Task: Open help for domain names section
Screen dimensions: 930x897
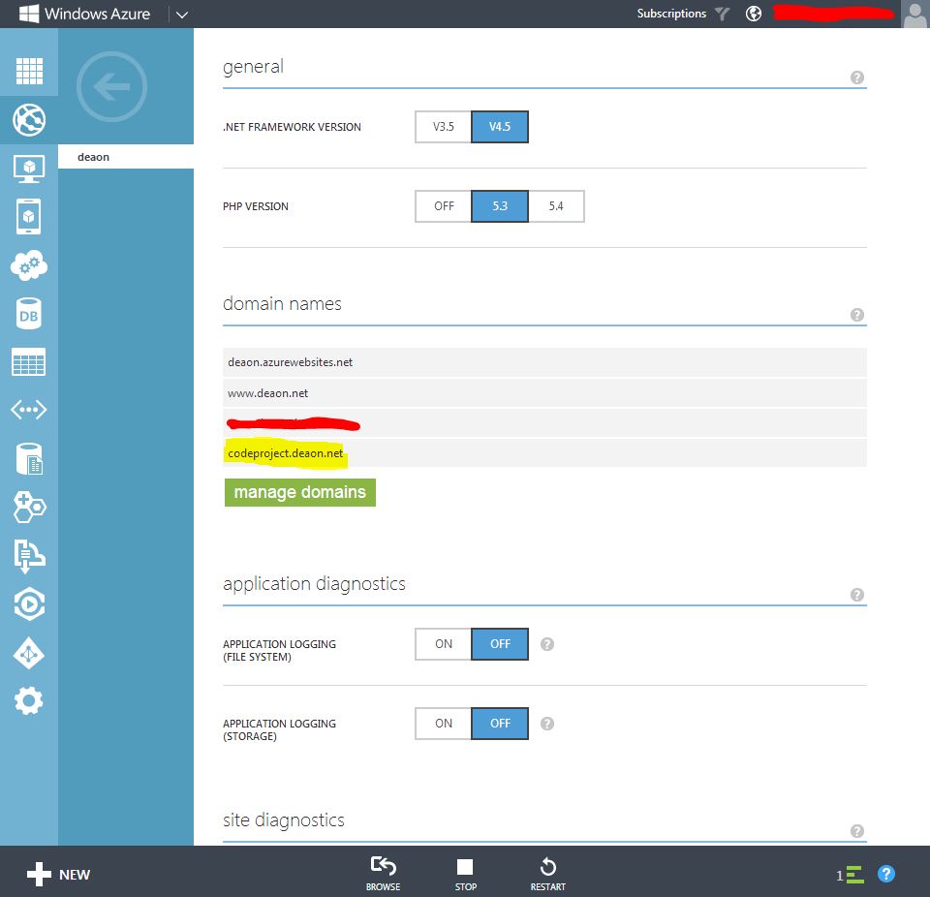Action: 857,315
